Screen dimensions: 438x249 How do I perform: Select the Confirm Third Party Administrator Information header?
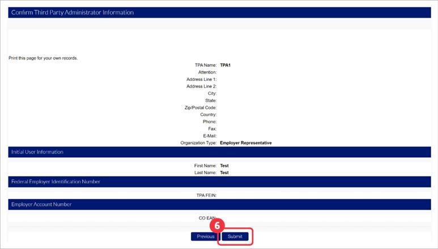(73, 12)
